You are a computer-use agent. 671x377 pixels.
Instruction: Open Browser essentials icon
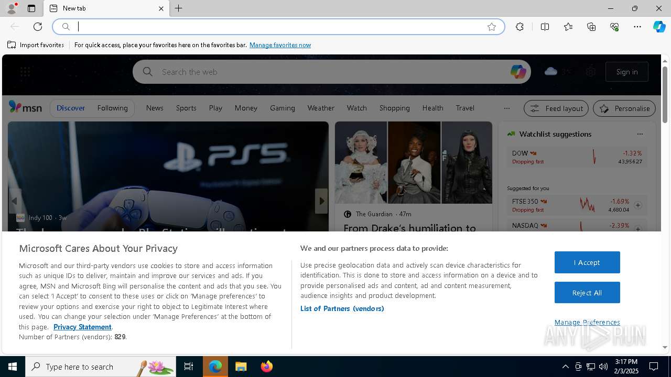[x=614, y=27]
